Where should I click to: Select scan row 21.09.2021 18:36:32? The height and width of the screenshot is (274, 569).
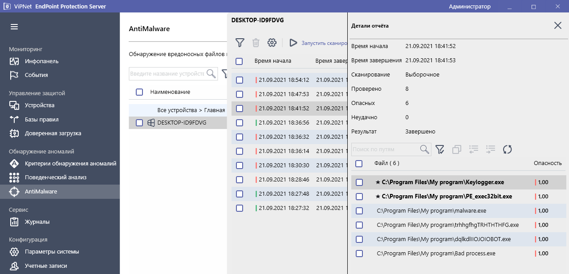click(x=289, y=137)
